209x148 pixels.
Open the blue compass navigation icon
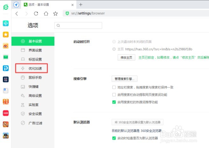(x=16, y=5)
